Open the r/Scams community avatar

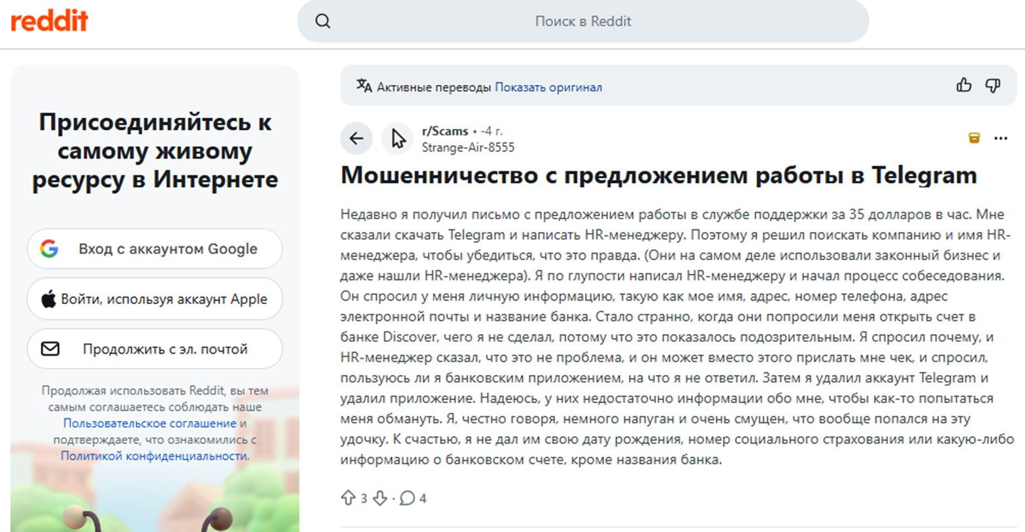(397, 139)
